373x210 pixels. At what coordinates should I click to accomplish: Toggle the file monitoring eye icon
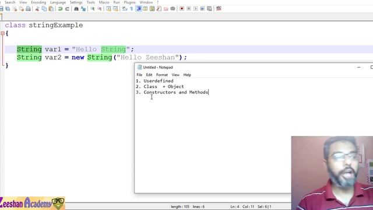point(173,9)
